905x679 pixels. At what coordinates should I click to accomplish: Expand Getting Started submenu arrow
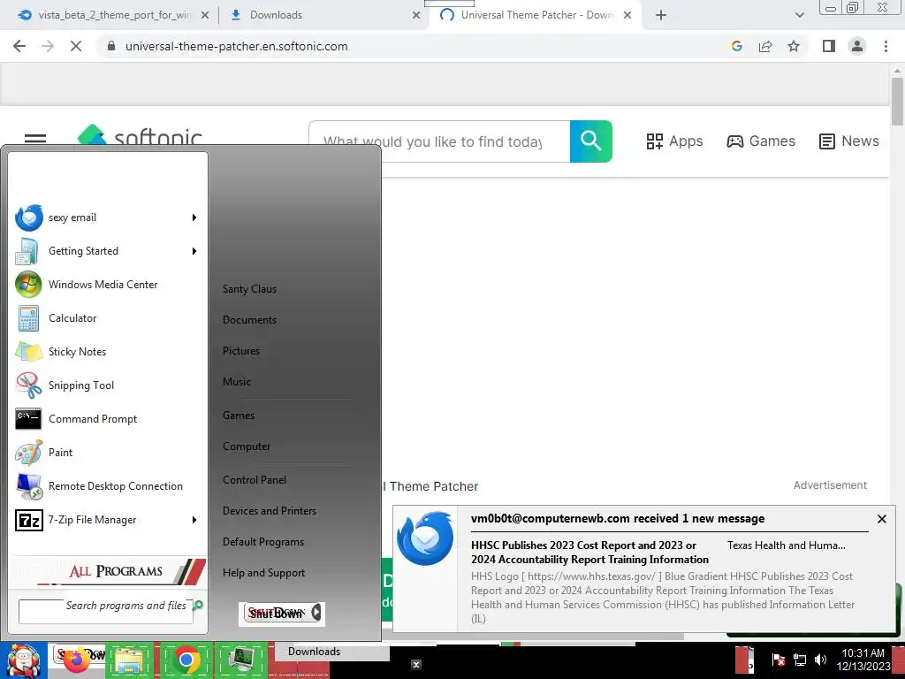(194, 251)
